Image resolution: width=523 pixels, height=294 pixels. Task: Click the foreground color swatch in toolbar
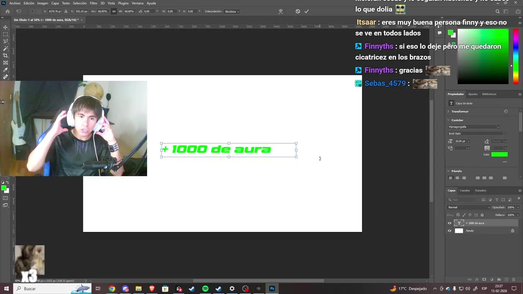coord(3,188)
